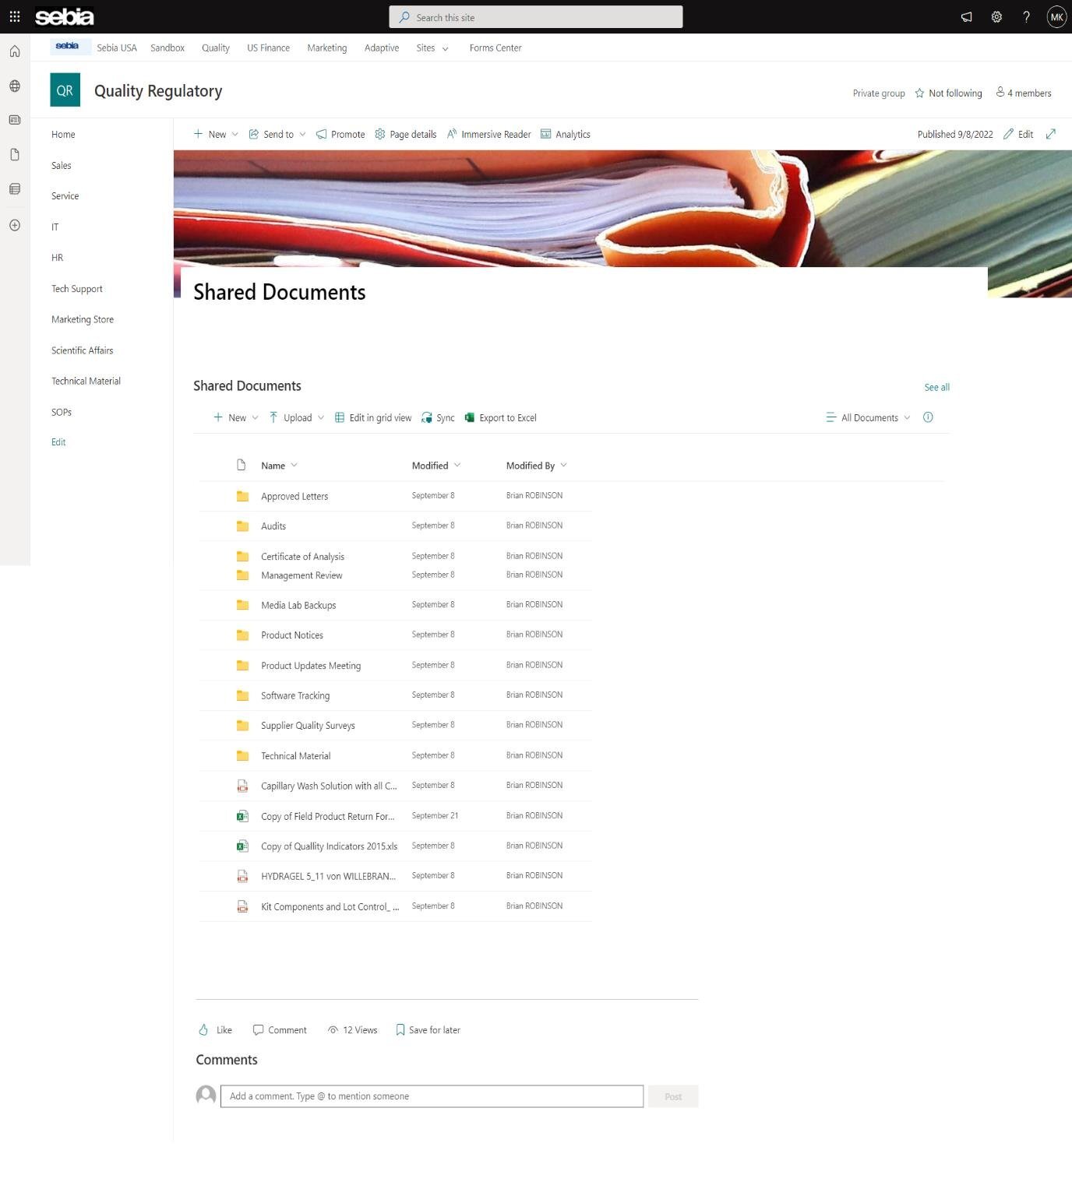The height and width of the screenshot is (1196, 1072).
Task: Click the See all link
Action: point(936,387)
